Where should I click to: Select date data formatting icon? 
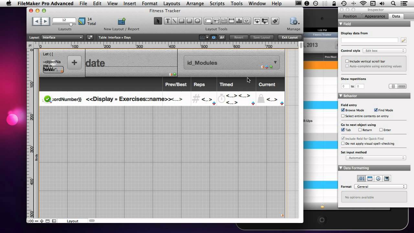370,179
